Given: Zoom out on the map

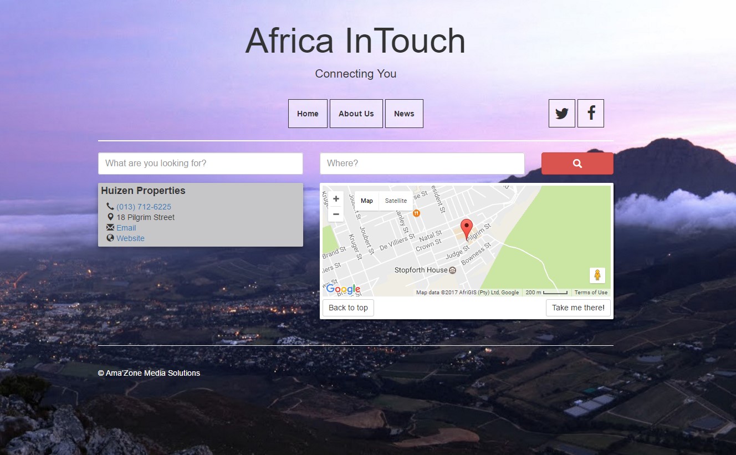Looking at the screenshot, I should [336, 214].
